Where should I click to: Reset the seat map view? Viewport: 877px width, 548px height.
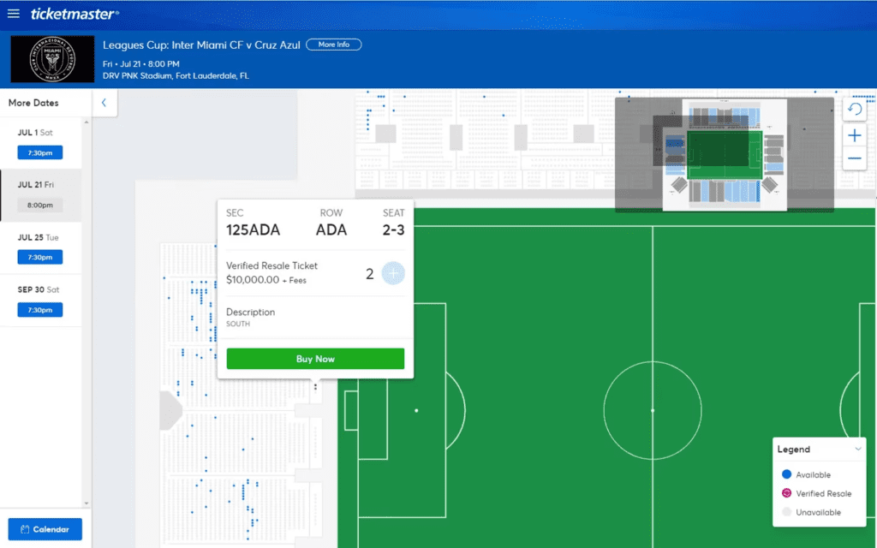pyautogui.click(x=854, y=110)
